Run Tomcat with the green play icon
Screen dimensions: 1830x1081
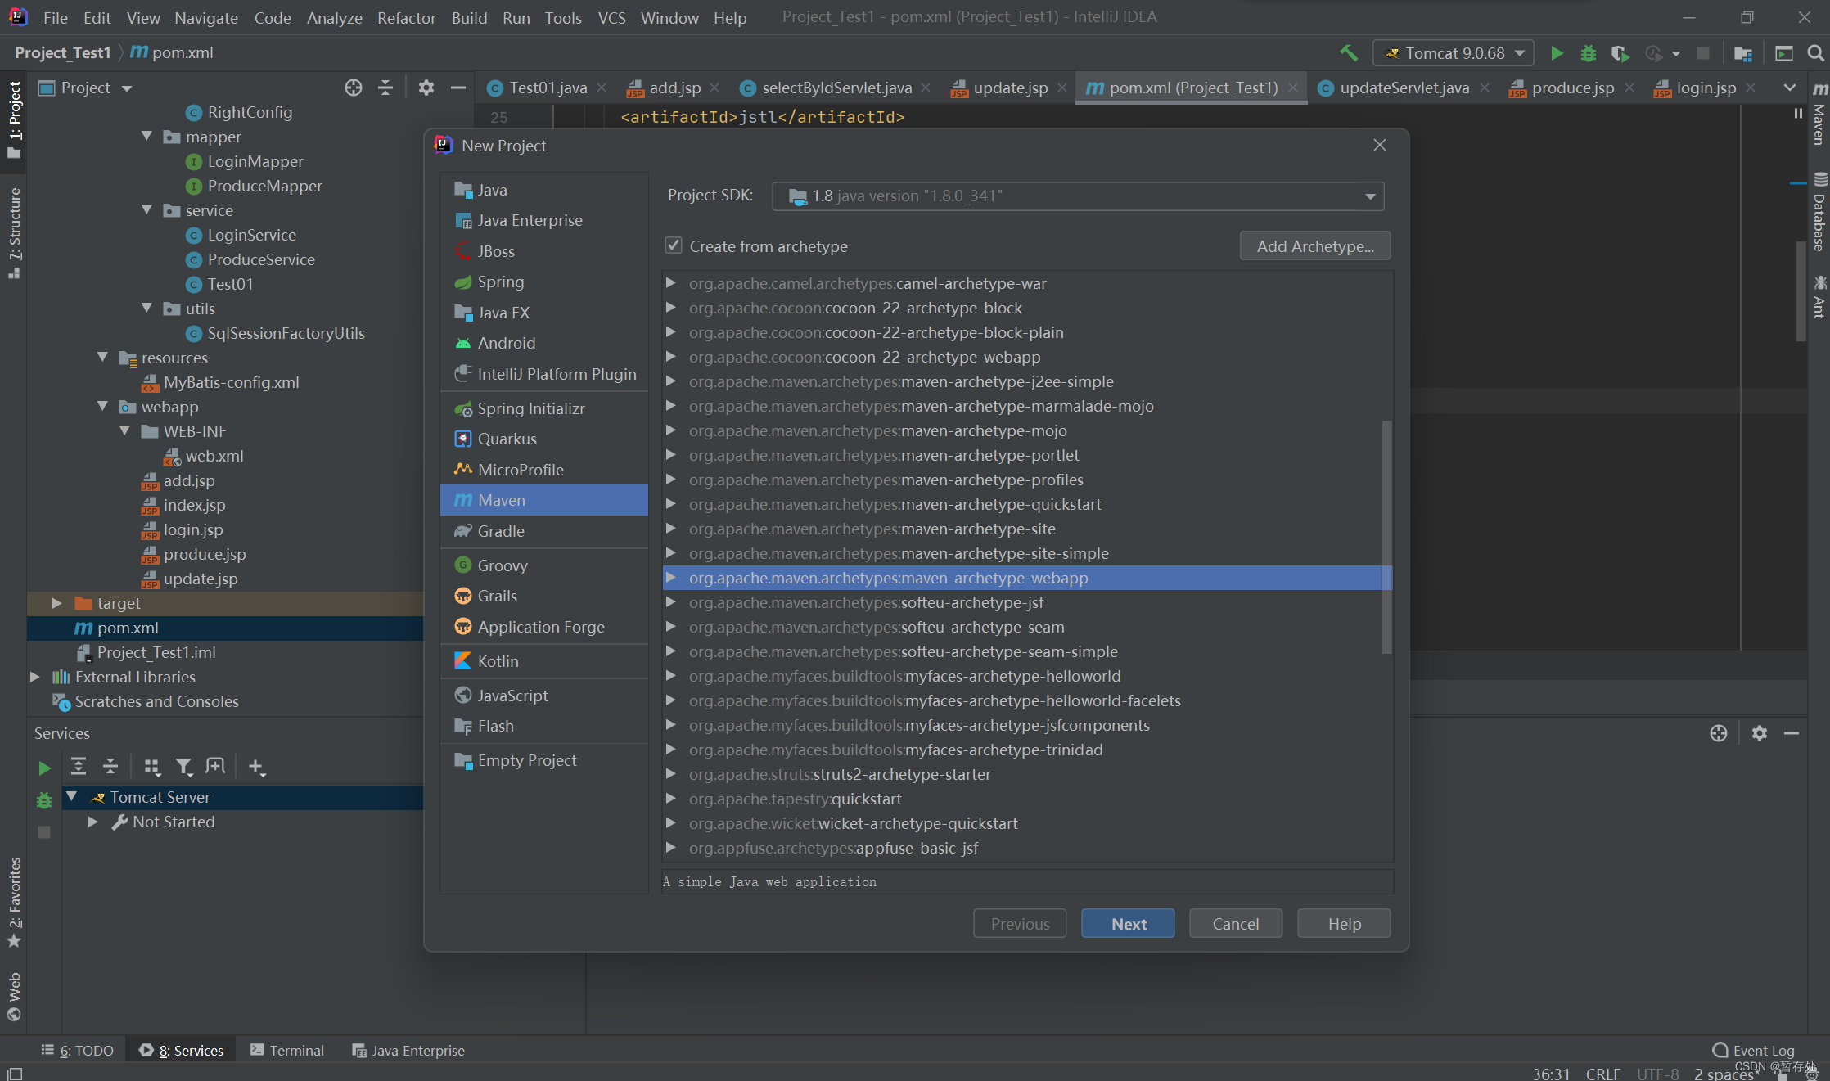(x=1557, y=53)
